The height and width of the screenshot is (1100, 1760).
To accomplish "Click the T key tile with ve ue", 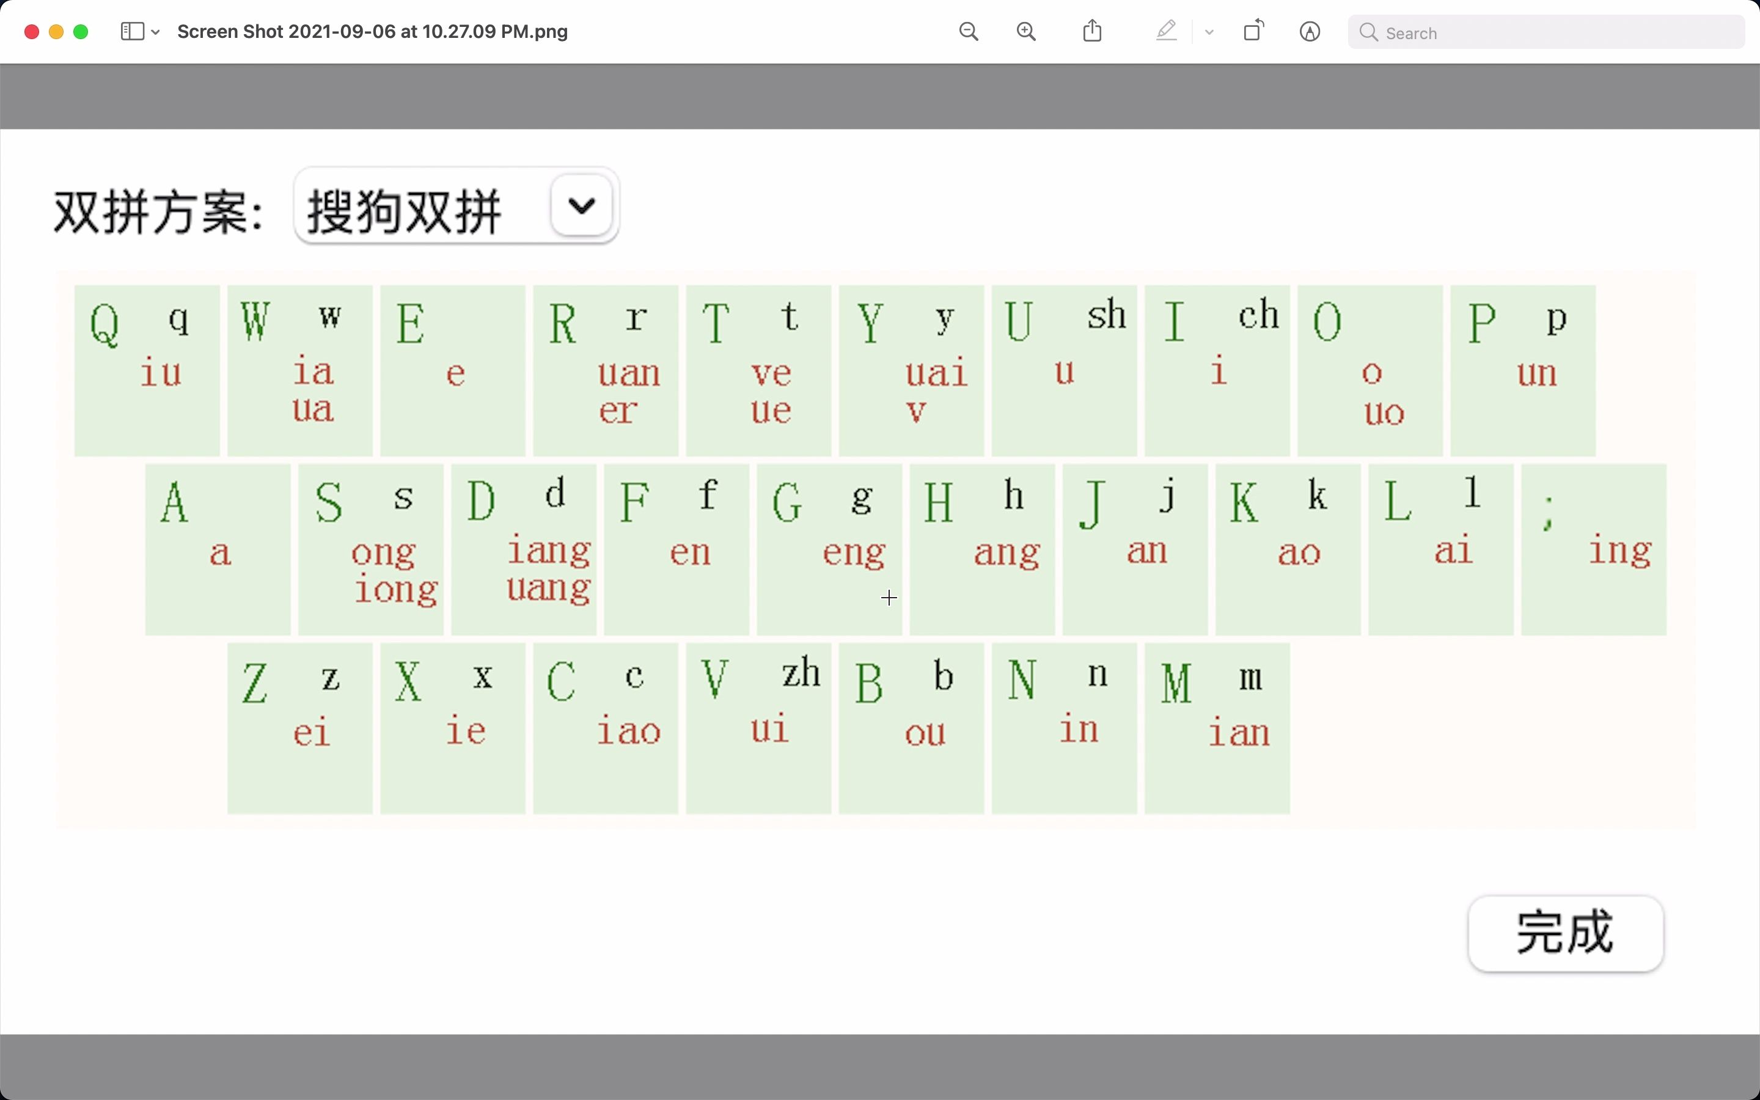I will coord(758,371).
